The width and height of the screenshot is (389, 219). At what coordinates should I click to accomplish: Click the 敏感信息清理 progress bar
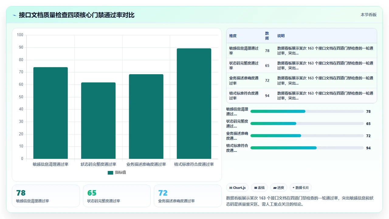click(x=307, y=111)
